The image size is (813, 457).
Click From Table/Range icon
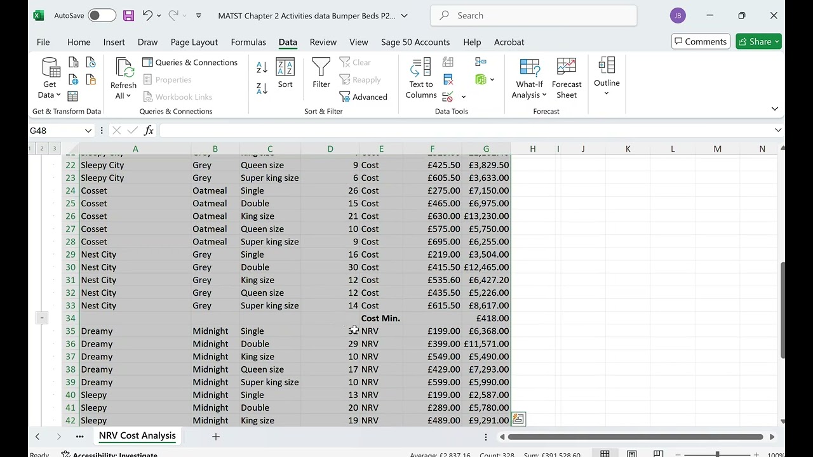click(73, 96)
